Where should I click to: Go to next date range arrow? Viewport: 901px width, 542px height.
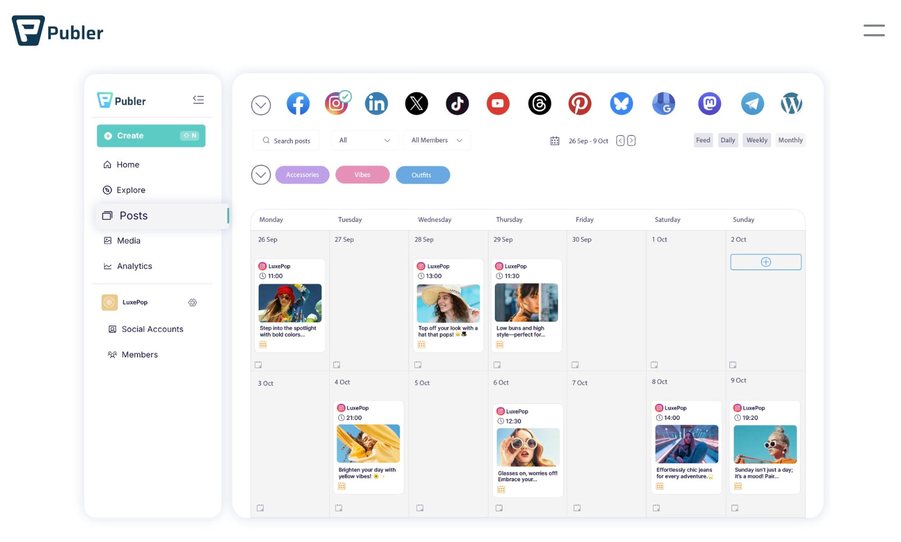(631, 140)
